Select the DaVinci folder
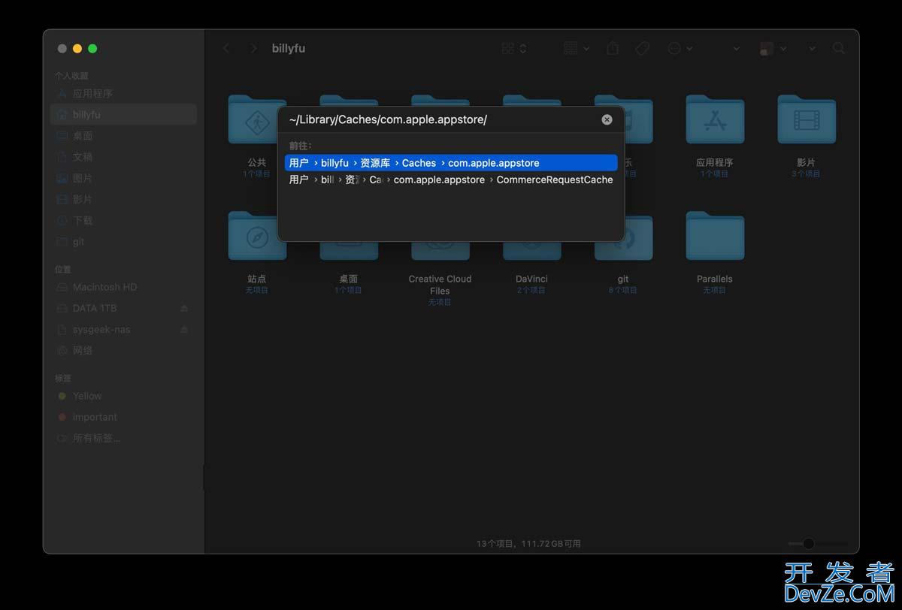The width and height of the screenshot is (902, 610). click(x=531, y=251)
